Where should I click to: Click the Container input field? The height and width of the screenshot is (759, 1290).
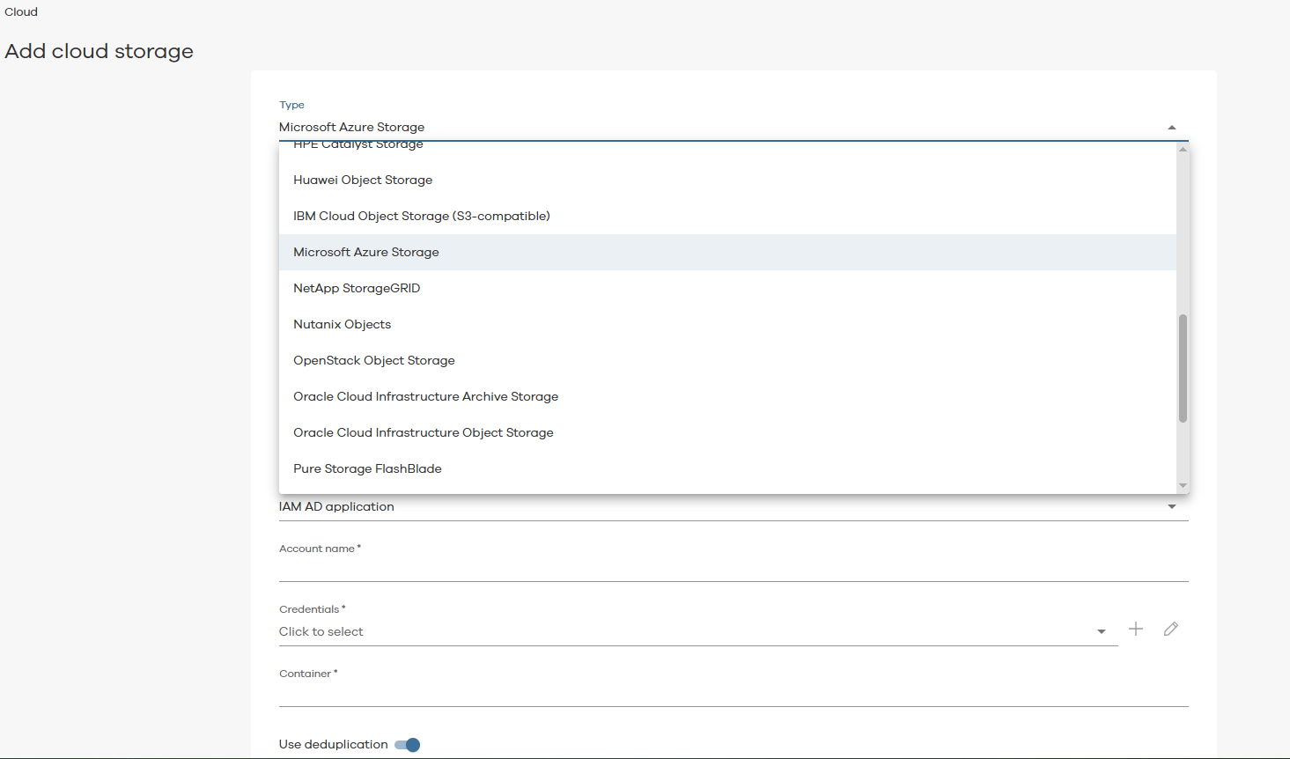tap(733, 694)
